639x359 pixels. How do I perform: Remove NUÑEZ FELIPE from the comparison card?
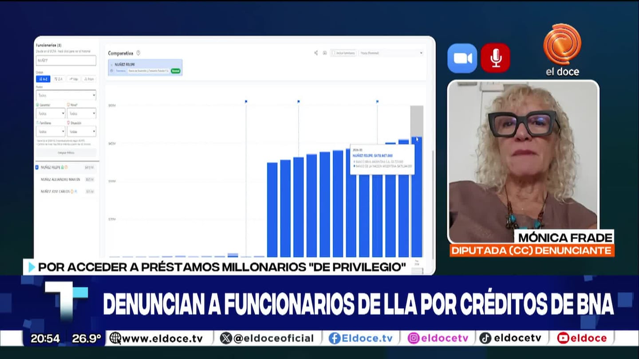(111, 65)
